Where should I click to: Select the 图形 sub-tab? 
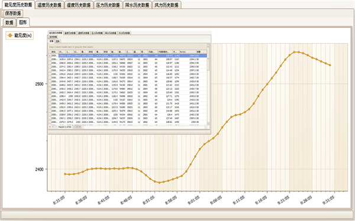23,22
